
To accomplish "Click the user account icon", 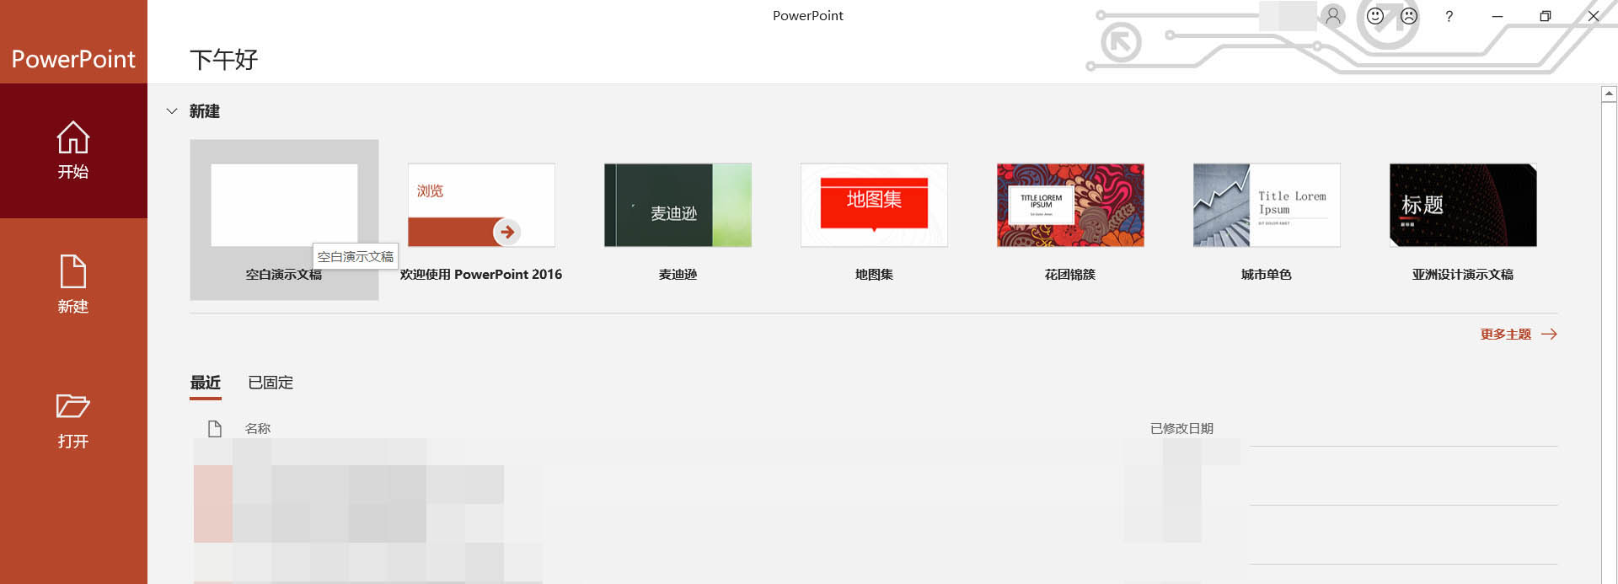I will pyautogui.click(x=1333, y=16).
